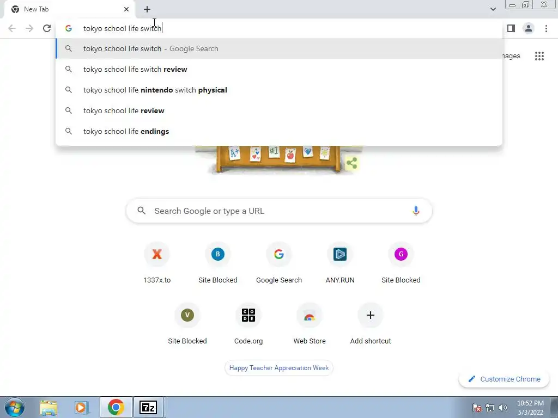Open the Action Center flag icon
This screenshot has width=558, height=418.
coord(477,407)
